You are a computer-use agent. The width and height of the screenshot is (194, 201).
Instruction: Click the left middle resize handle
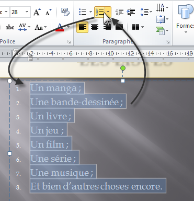click(10, 153)
